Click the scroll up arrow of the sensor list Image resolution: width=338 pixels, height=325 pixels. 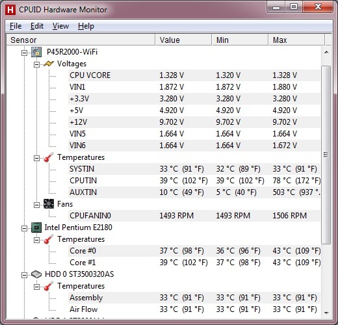326,52
